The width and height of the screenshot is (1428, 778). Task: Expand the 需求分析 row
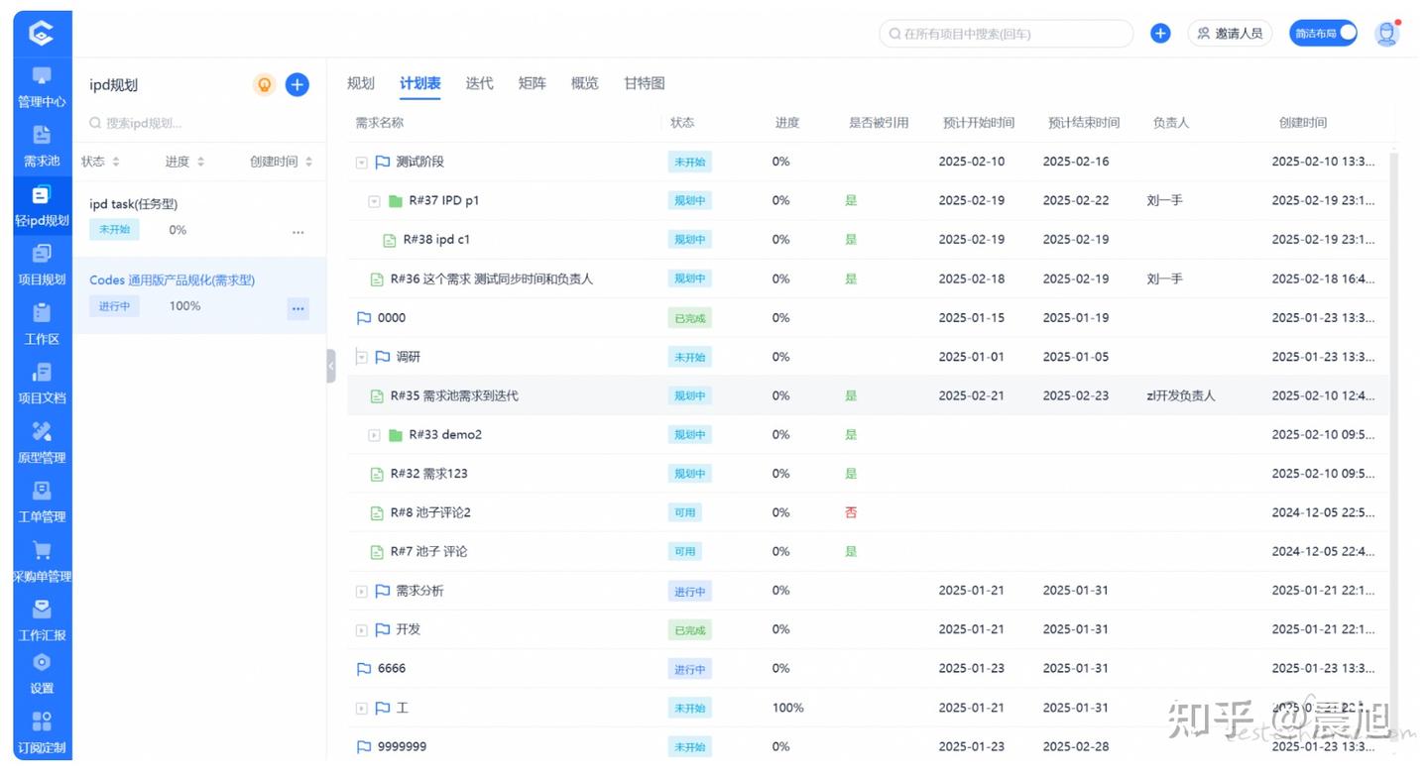(362, 592)
